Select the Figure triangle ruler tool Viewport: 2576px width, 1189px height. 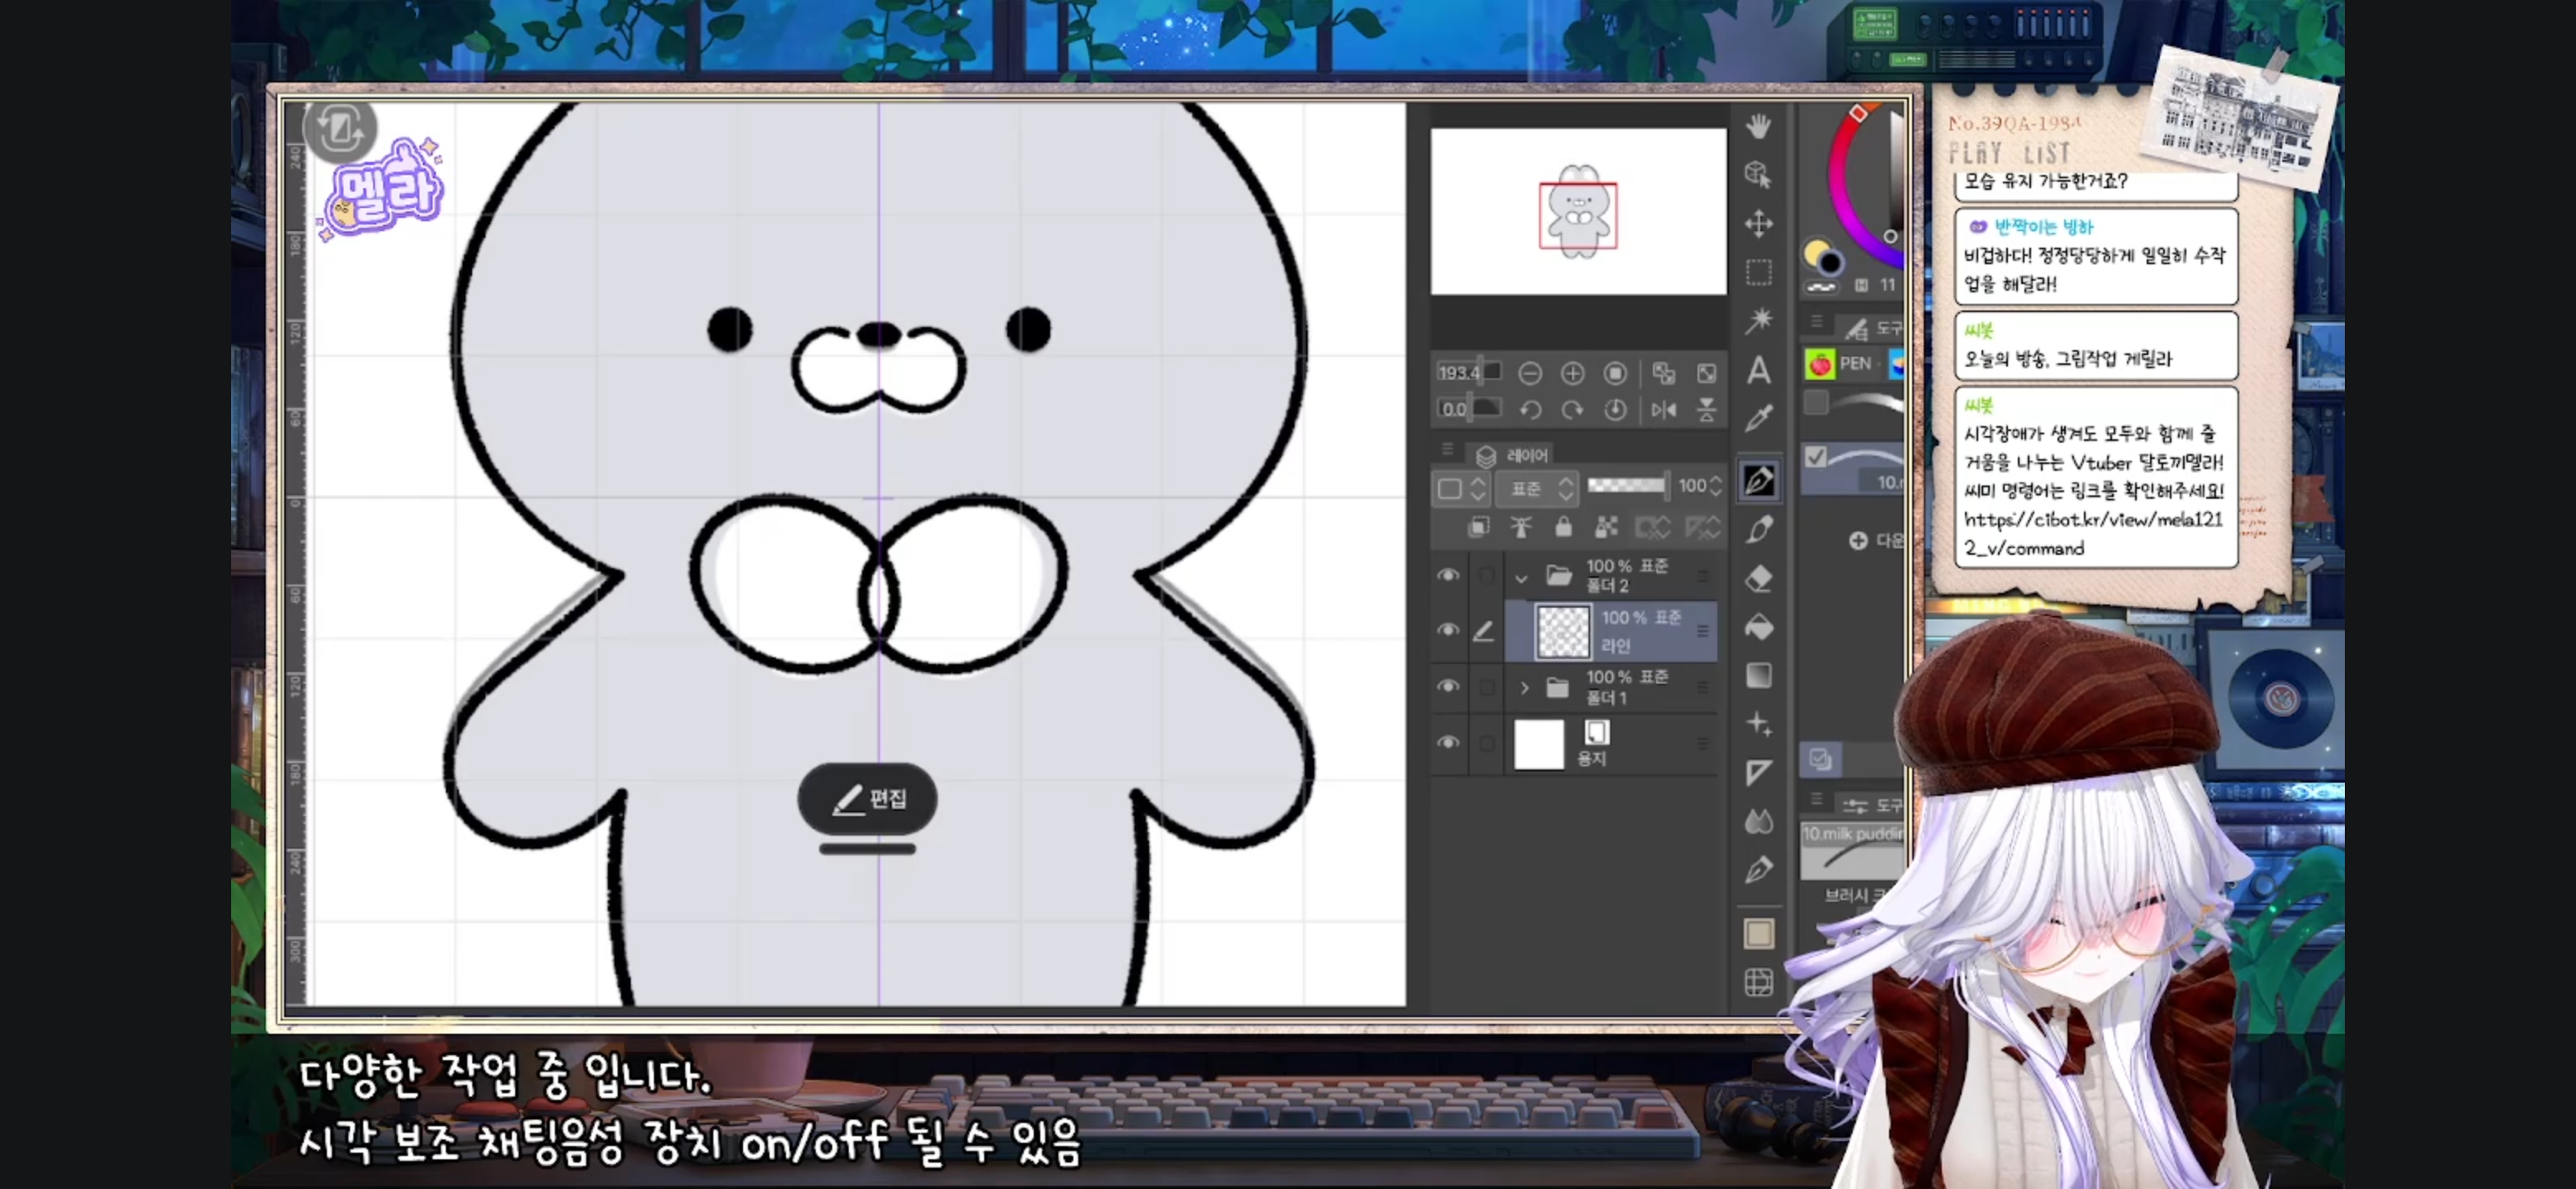(x=1759, y=773)
